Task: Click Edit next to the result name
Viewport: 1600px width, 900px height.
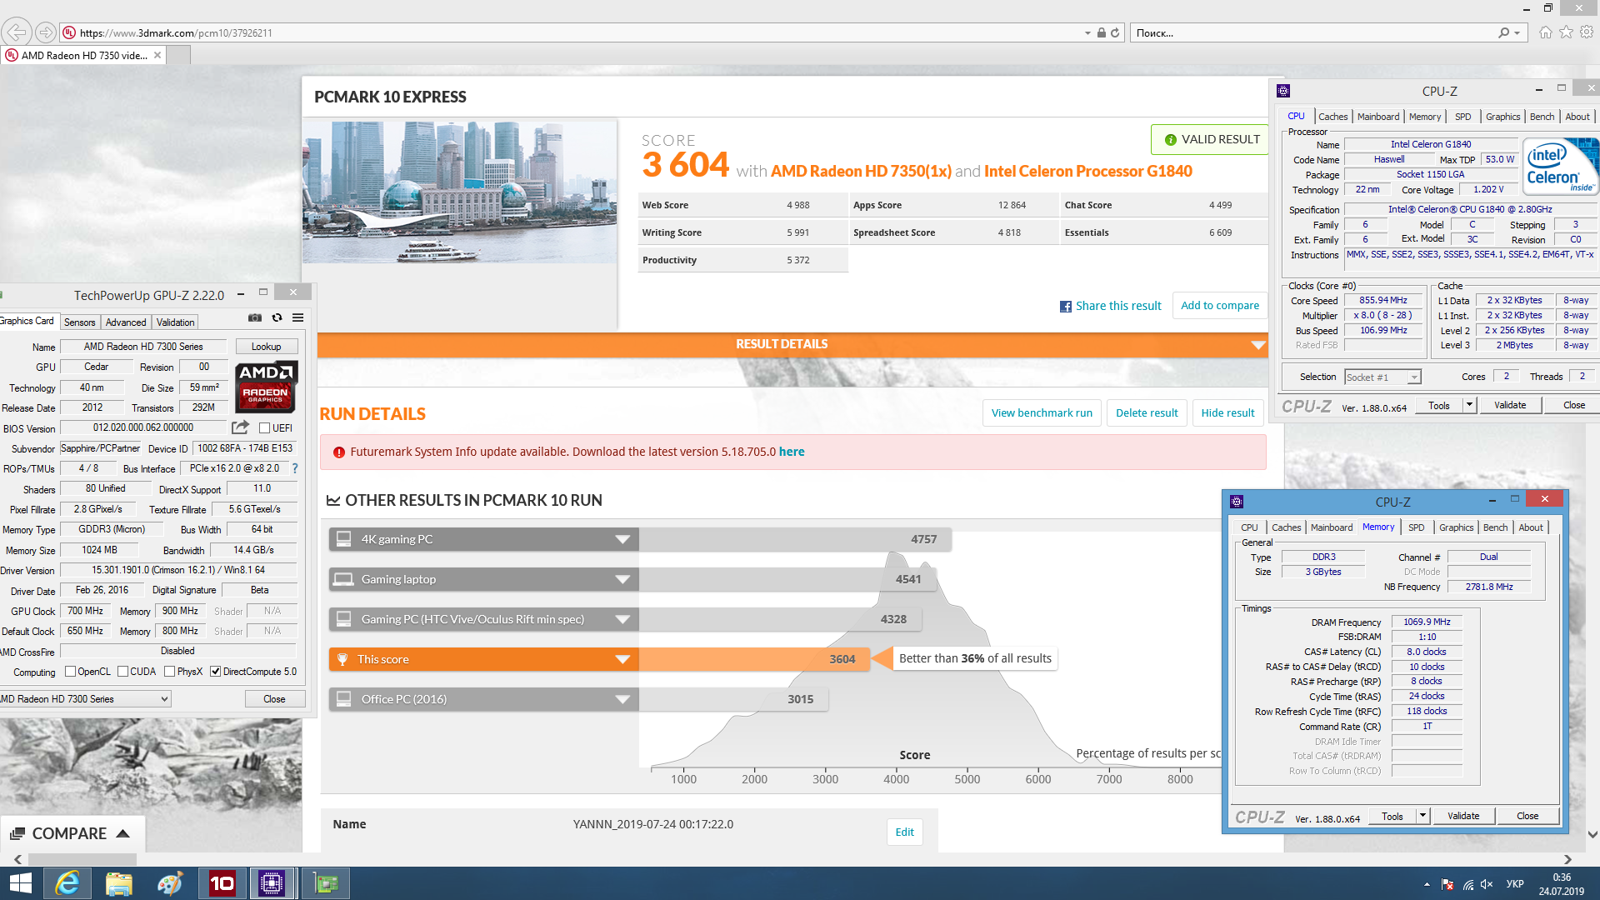Action: pos(905,832)
